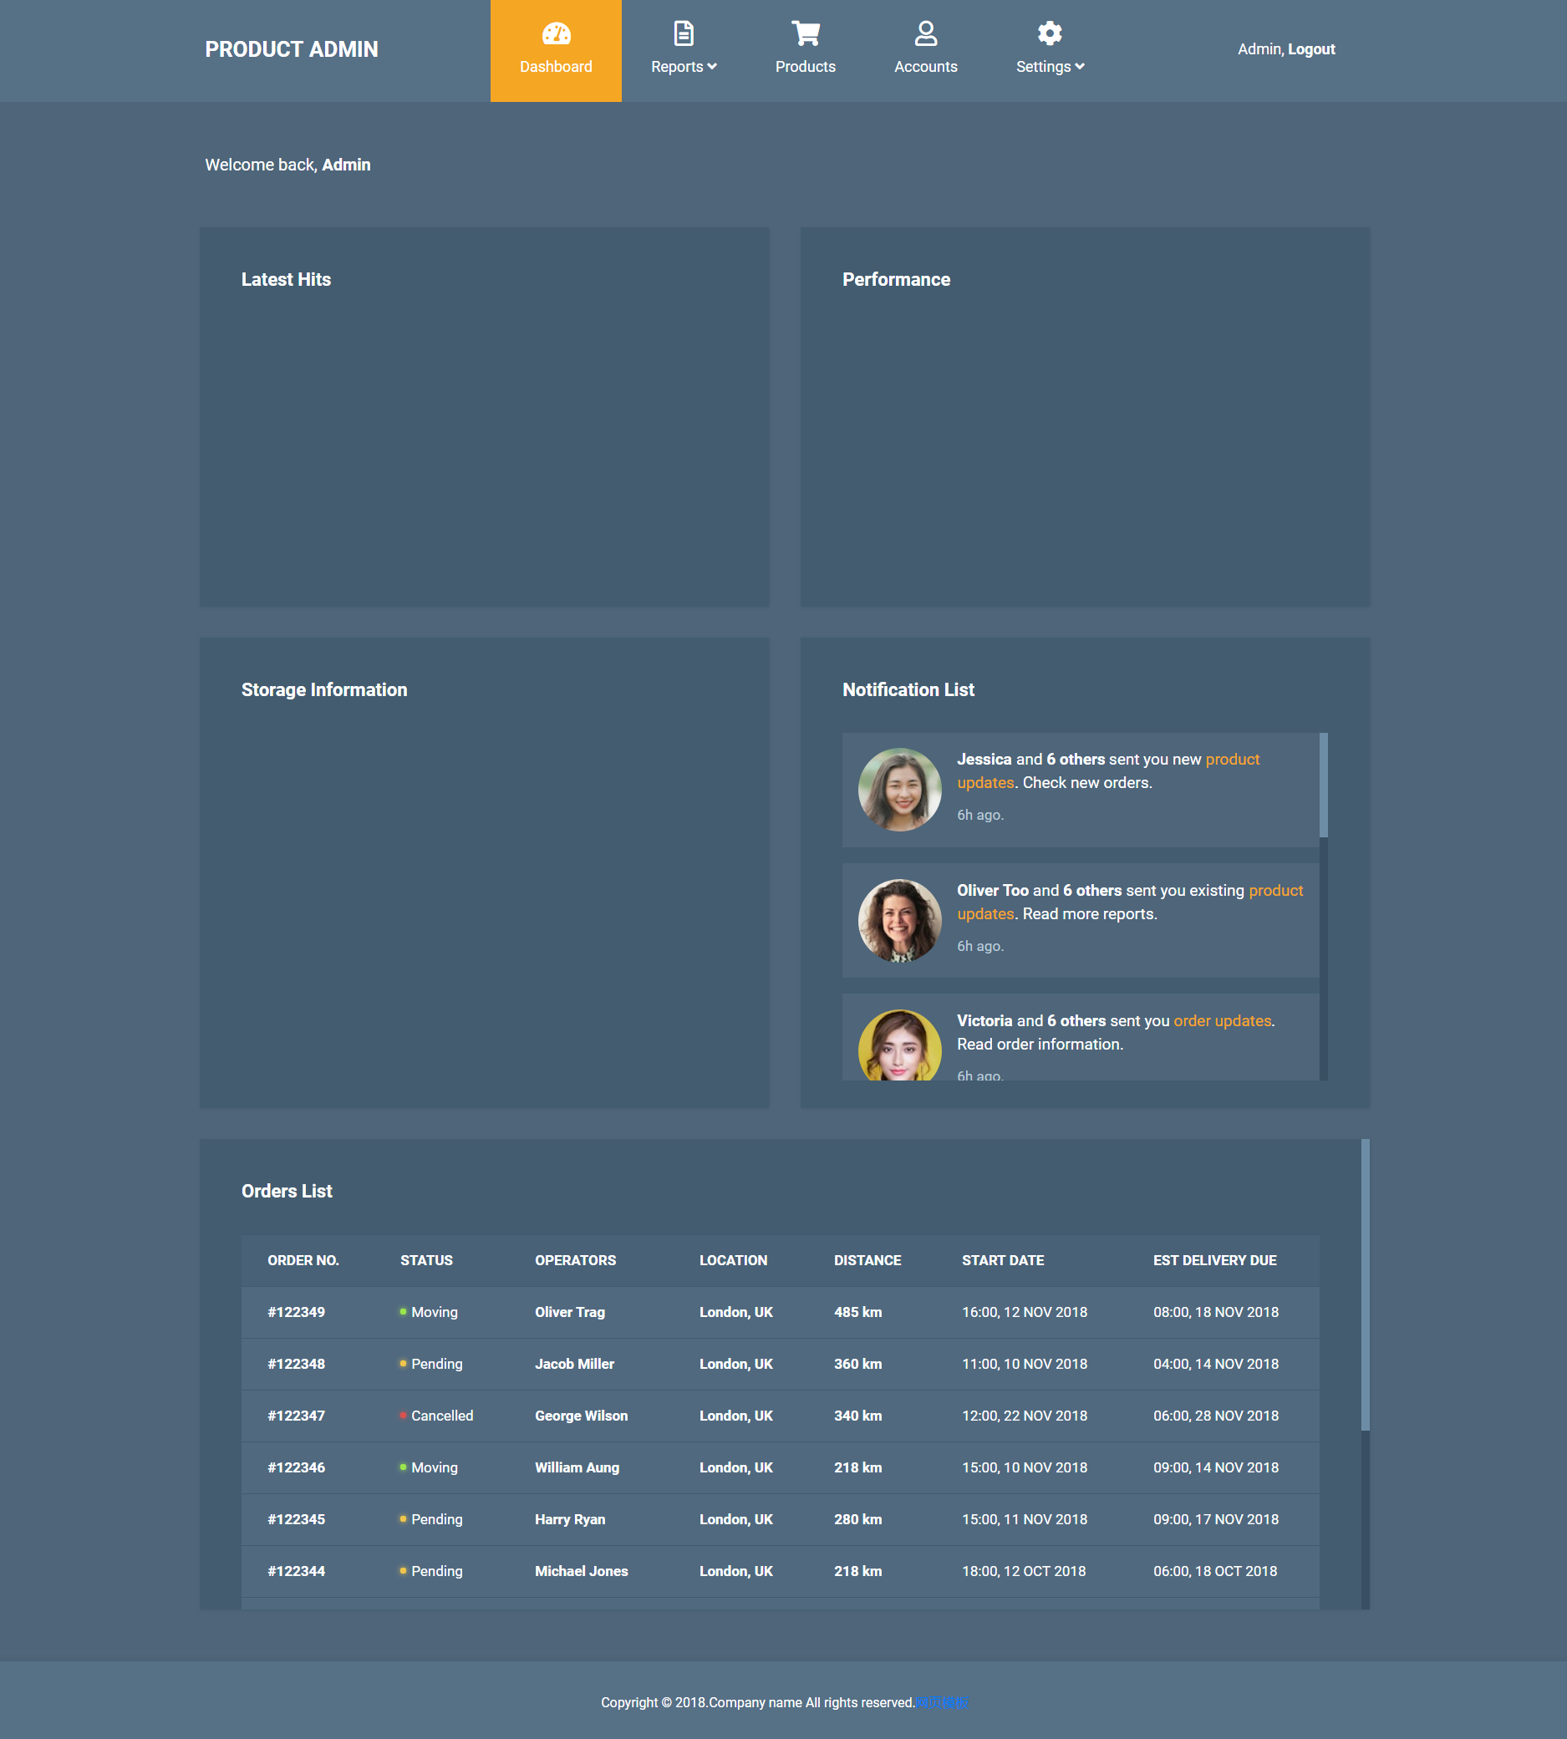This screenshot has width=1567, height=1739.
Task: Expand the Reports dropdown chevron
Action: [x=712, y=67]
